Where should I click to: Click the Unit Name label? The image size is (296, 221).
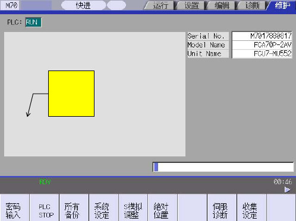[208, 53]
